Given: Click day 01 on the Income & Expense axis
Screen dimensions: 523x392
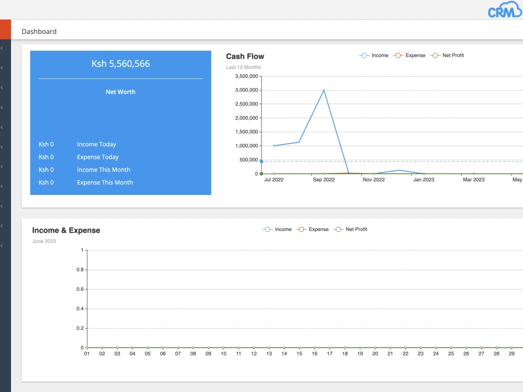Looking at the screenshot, I should [87, 354].
